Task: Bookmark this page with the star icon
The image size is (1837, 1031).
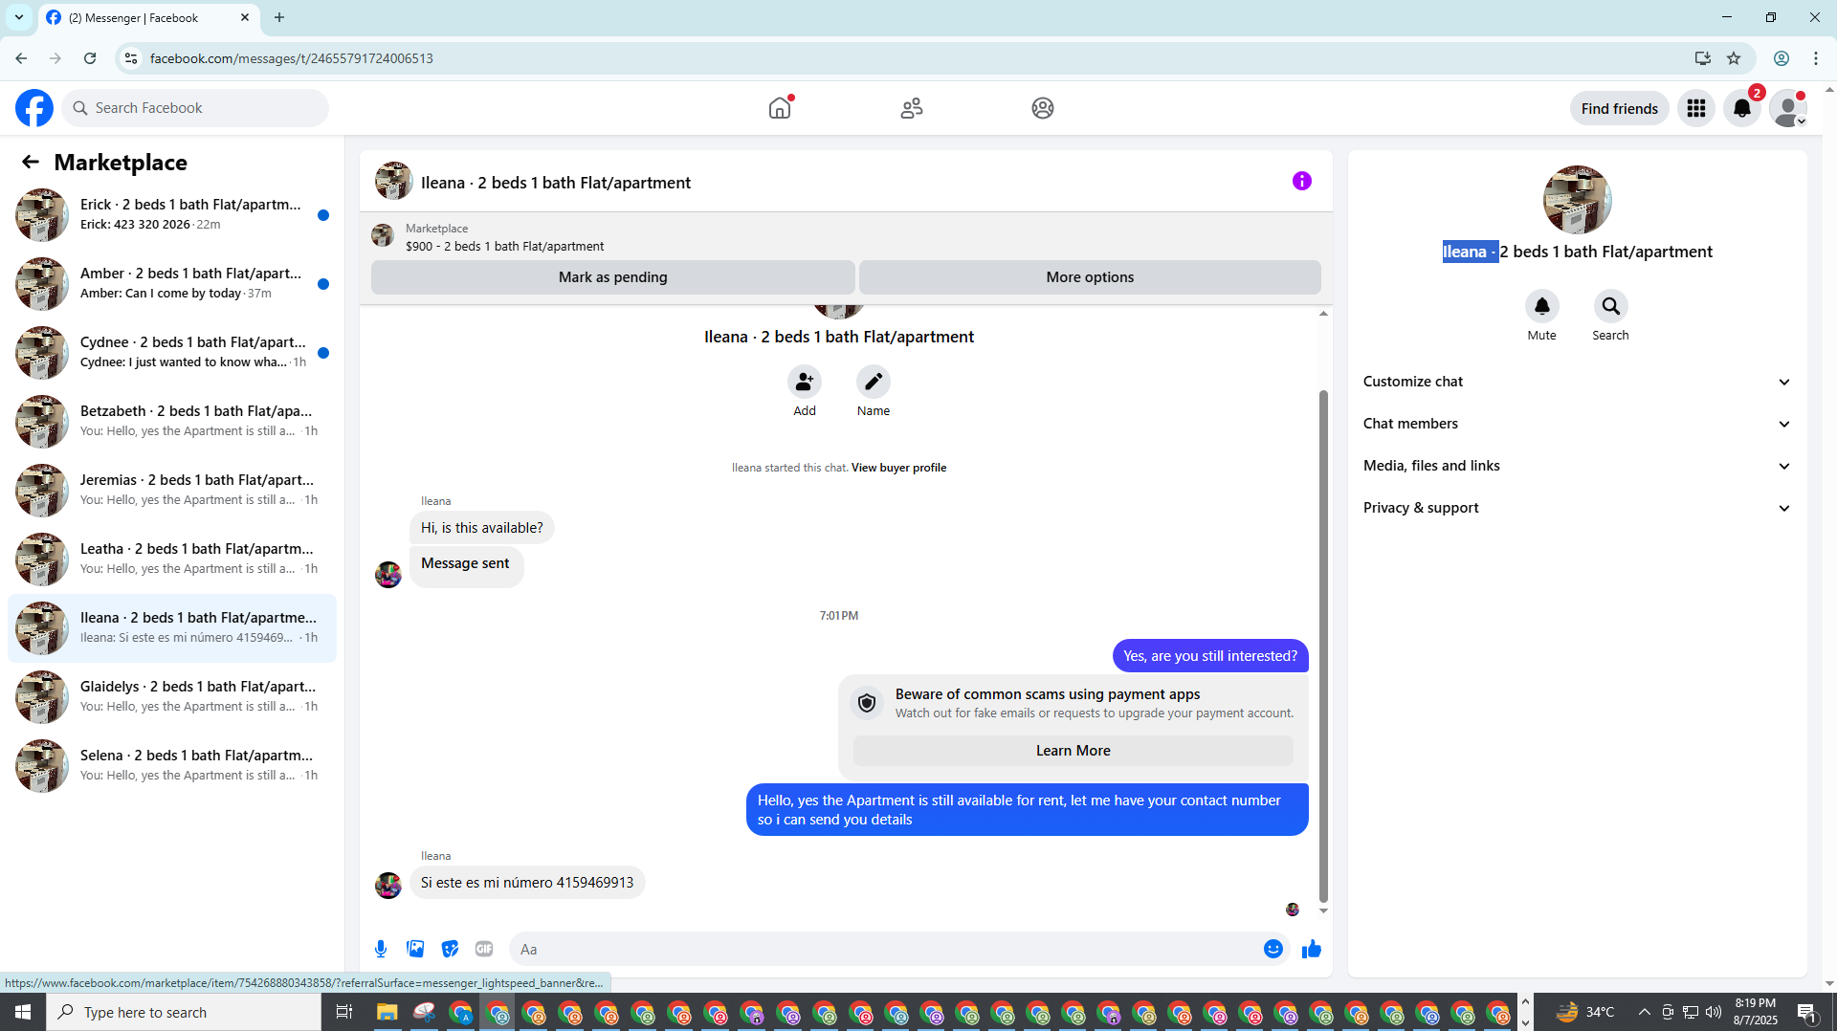Action: tap(1734, 58)
